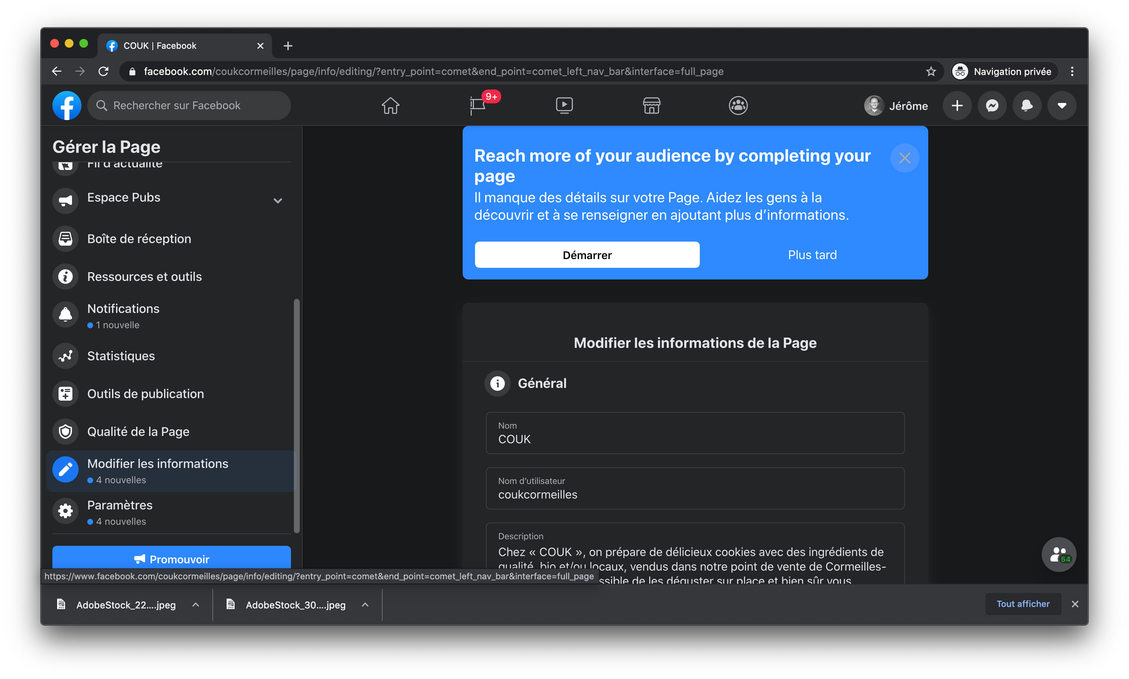Screen dimensions: 1129x679
Task: Open the Watch video icon
Action: [564, 106]
